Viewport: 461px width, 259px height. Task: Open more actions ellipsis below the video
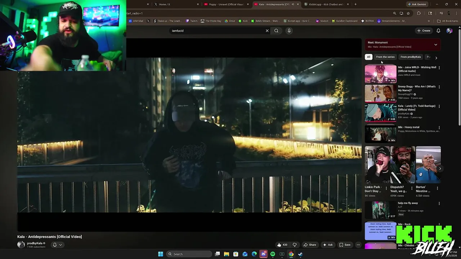click(x=358, y=245)
